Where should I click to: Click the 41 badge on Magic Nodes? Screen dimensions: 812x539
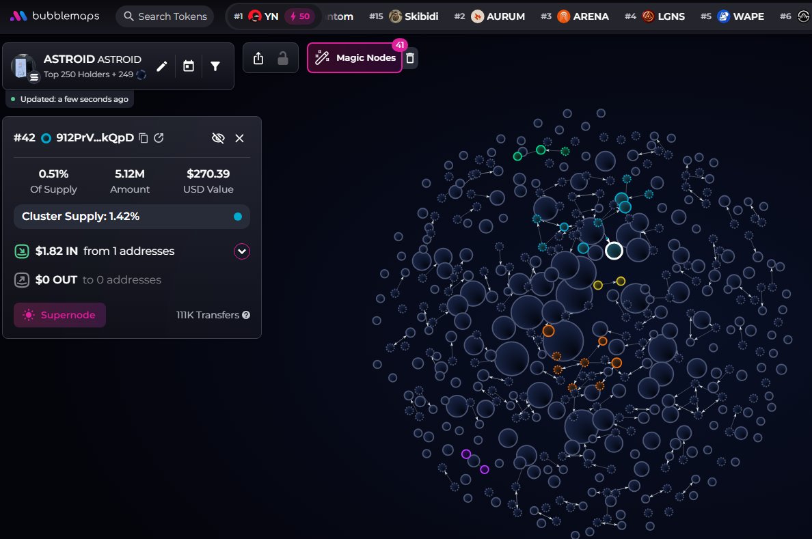(x=400, y=45)
